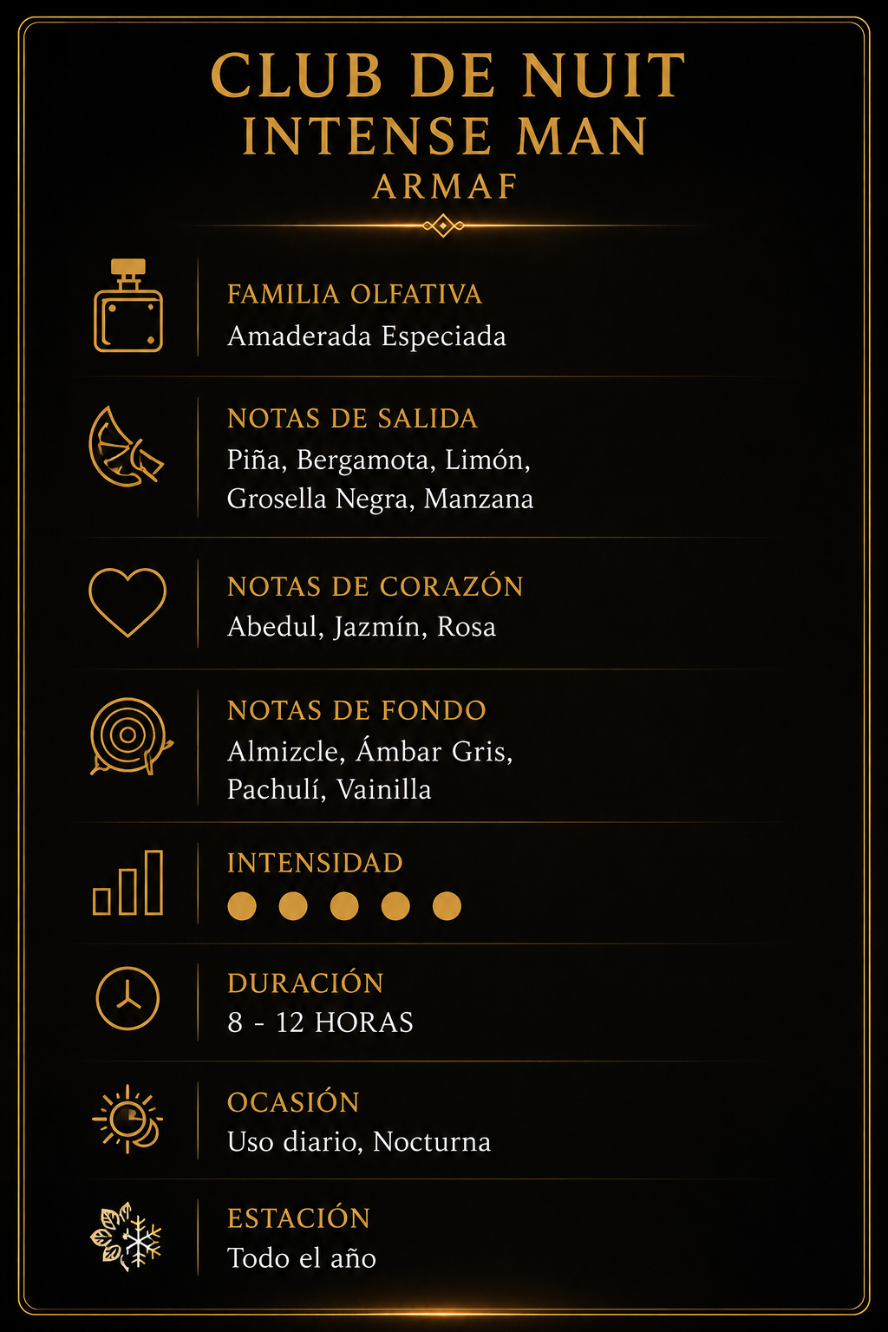The image size is (888, 1332).
Task: Click the wood log base notes icon
Action: 130,736
